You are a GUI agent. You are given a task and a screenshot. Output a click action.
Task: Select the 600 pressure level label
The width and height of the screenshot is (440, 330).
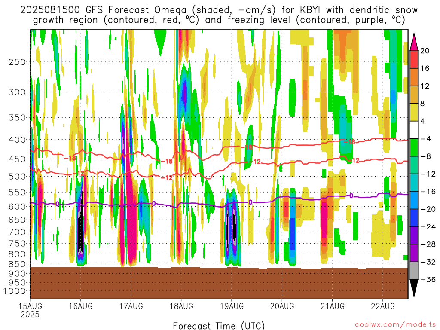tap(17, 207)
